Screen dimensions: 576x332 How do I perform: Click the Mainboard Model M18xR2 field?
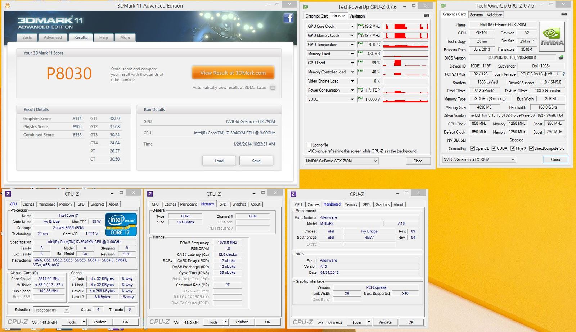[350, 223]
